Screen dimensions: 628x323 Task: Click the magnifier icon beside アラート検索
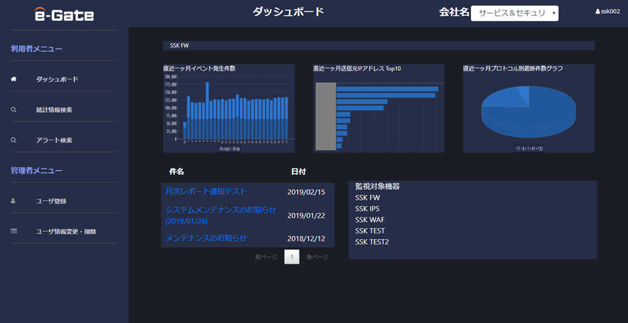(13, 140)
